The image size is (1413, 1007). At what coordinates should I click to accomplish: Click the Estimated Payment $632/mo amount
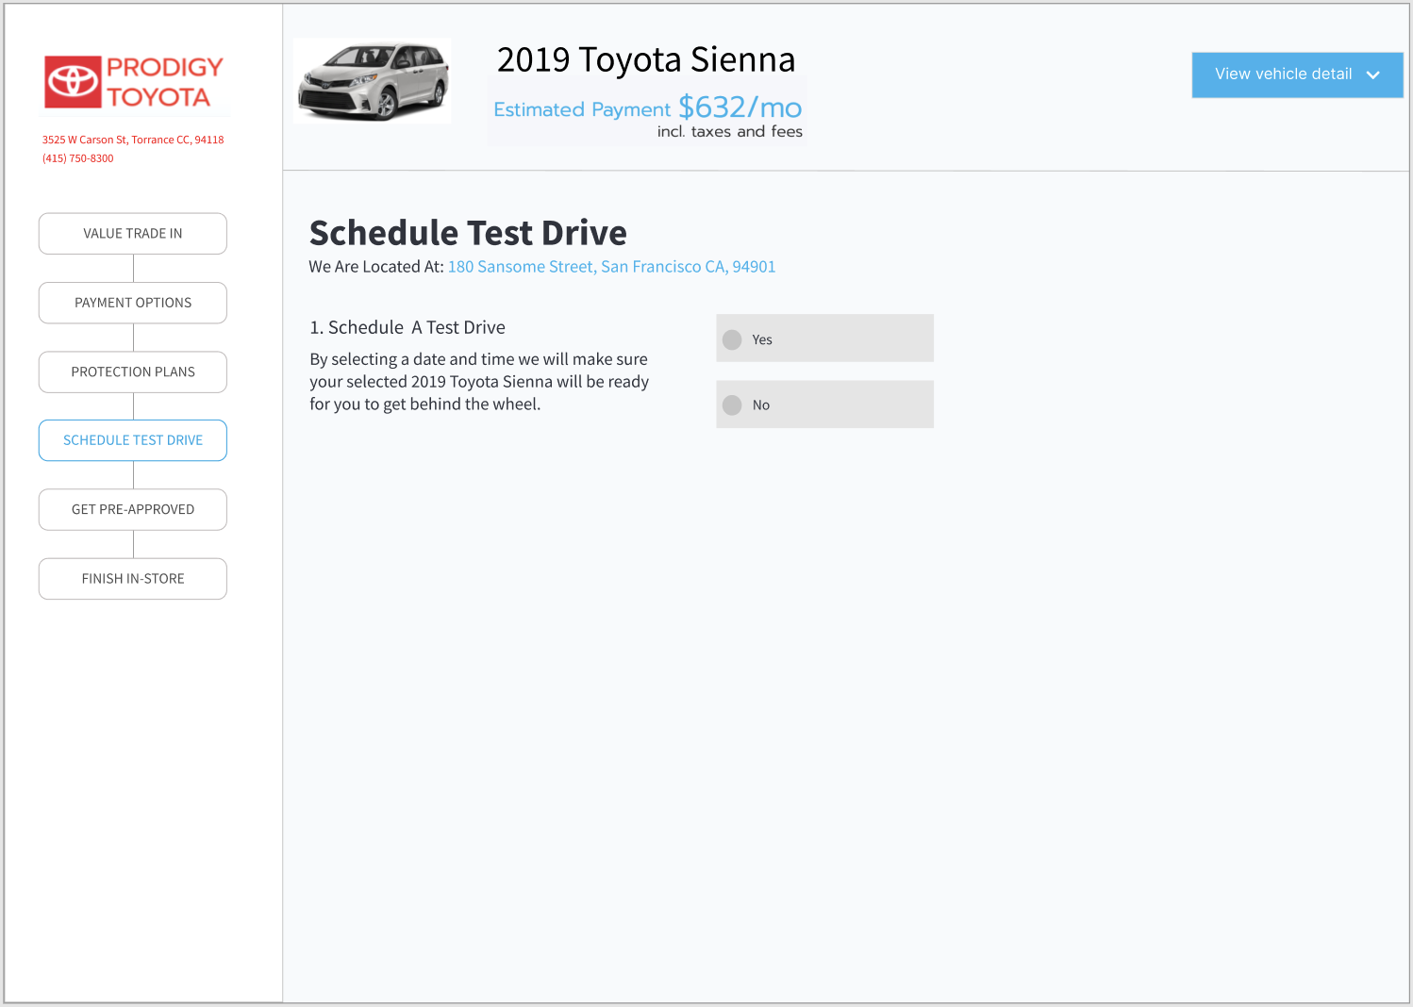pos(648,107)
